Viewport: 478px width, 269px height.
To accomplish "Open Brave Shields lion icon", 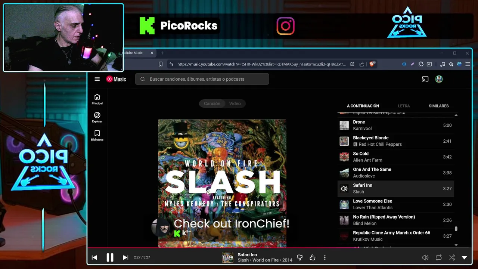I will pyautogui.click(x=372, y=64).
